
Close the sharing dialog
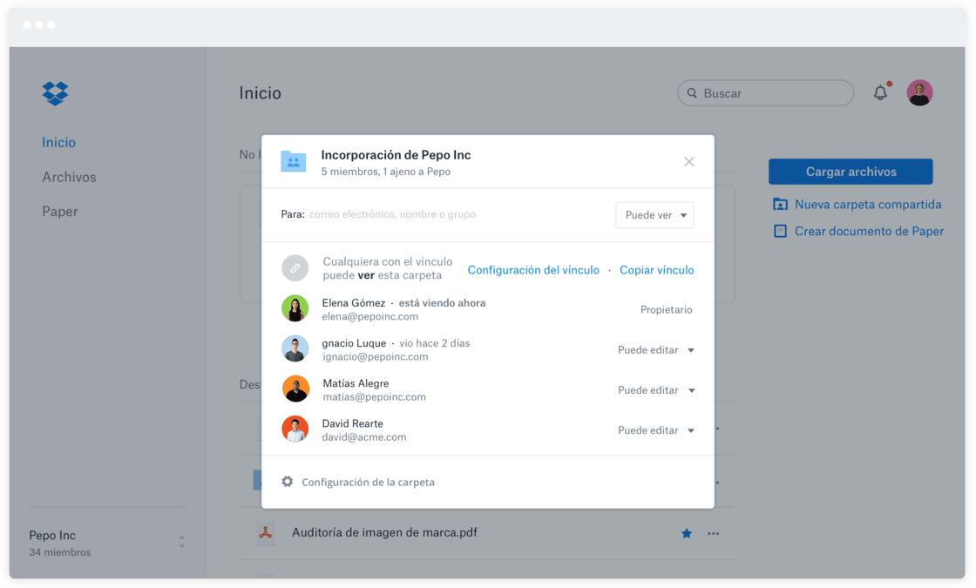coord(688,162)
